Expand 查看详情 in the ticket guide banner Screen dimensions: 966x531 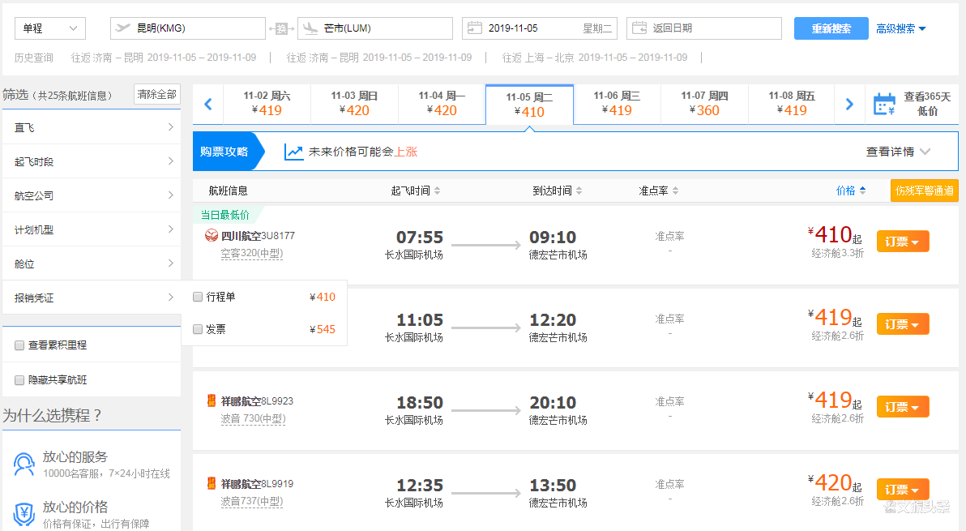898,152
